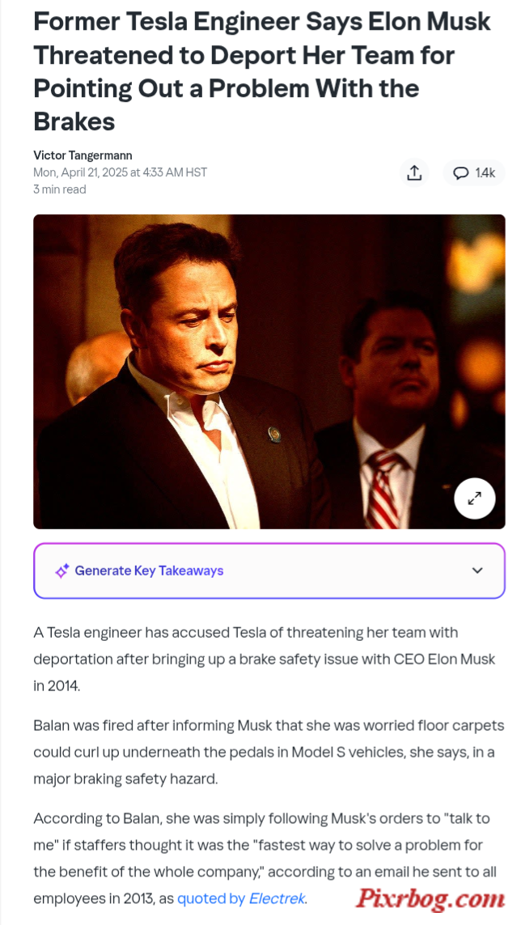Follow the "quoted by" hyperlink text
The height and width of the screenshot is (925, 521).
tap(211, 899)
